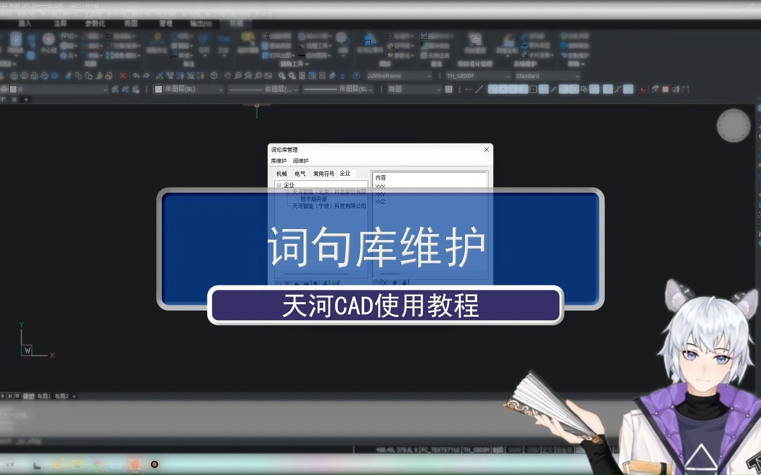This screenshot has width=761, height=475.
Task: Click the color swatch before 依图层(BL)
Action: 159,89
